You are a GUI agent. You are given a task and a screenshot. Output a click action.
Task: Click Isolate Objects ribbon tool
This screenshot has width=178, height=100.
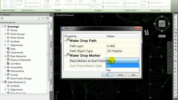tap(32, 7)
